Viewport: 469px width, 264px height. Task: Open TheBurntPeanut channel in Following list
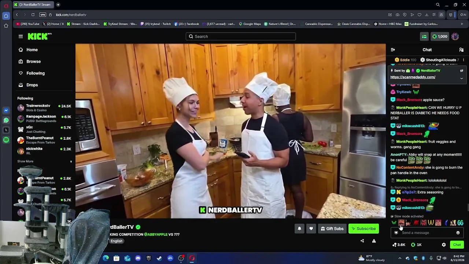44,140
